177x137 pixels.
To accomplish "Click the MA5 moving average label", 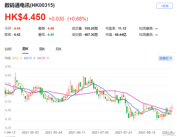I will pyautogui.click(x=17, y=58).
